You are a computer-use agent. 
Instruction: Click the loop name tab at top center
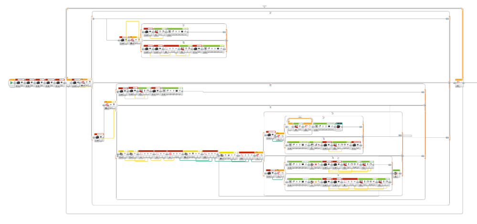coord(264,7)
